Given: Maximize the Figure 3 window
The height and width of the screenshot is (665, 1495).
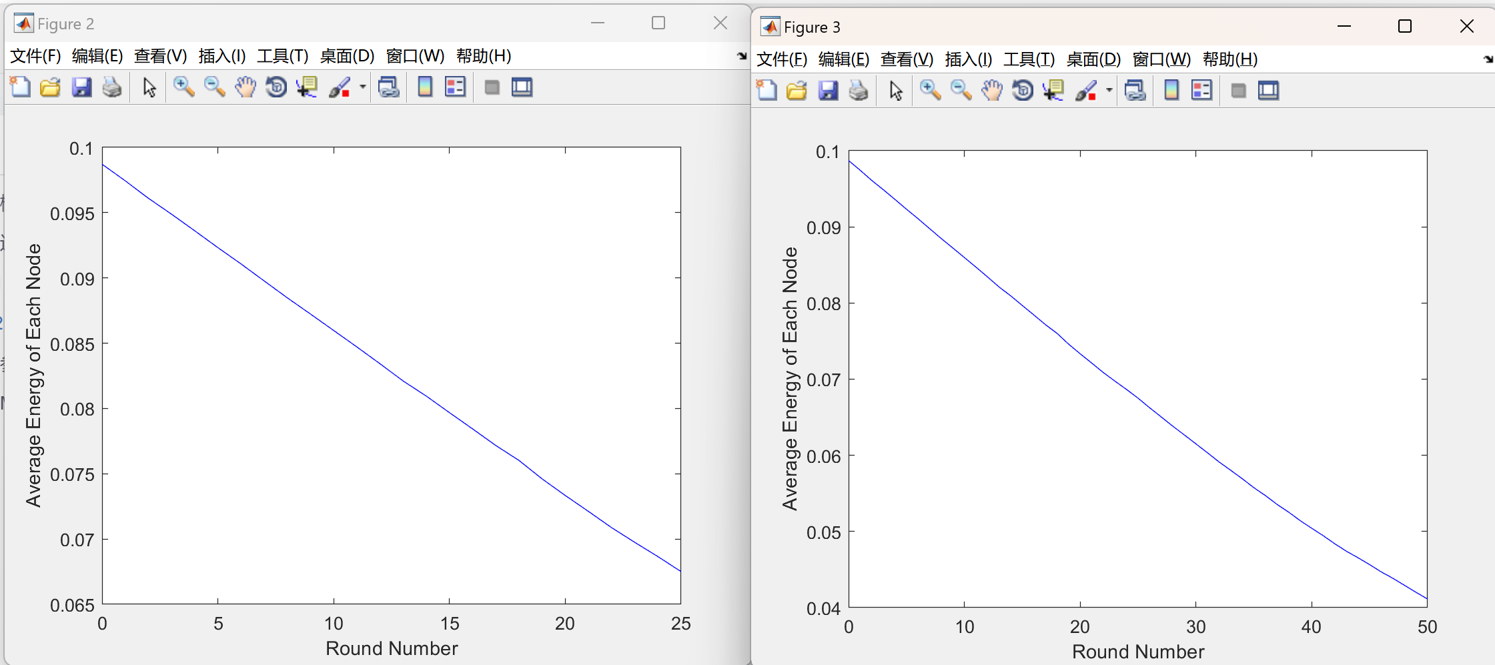Looking at the screenshot, I should (1405, 26).
